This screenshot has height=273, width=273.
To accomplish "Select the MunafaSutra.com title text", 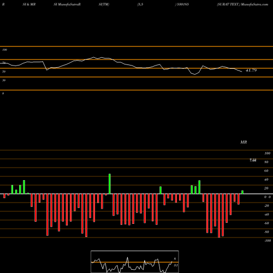I will coord(254,4).
